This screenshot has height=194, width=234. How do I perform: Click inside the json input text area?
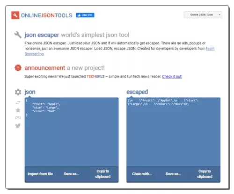[x=72, y=132]
